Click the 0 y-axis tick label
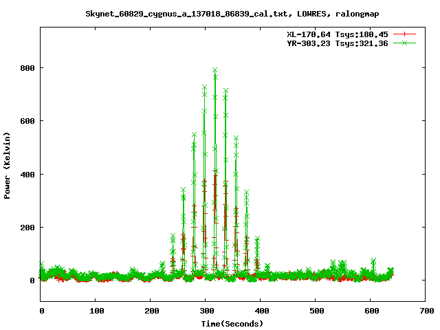Screen dimensions: 440x330 click(32, 280)
